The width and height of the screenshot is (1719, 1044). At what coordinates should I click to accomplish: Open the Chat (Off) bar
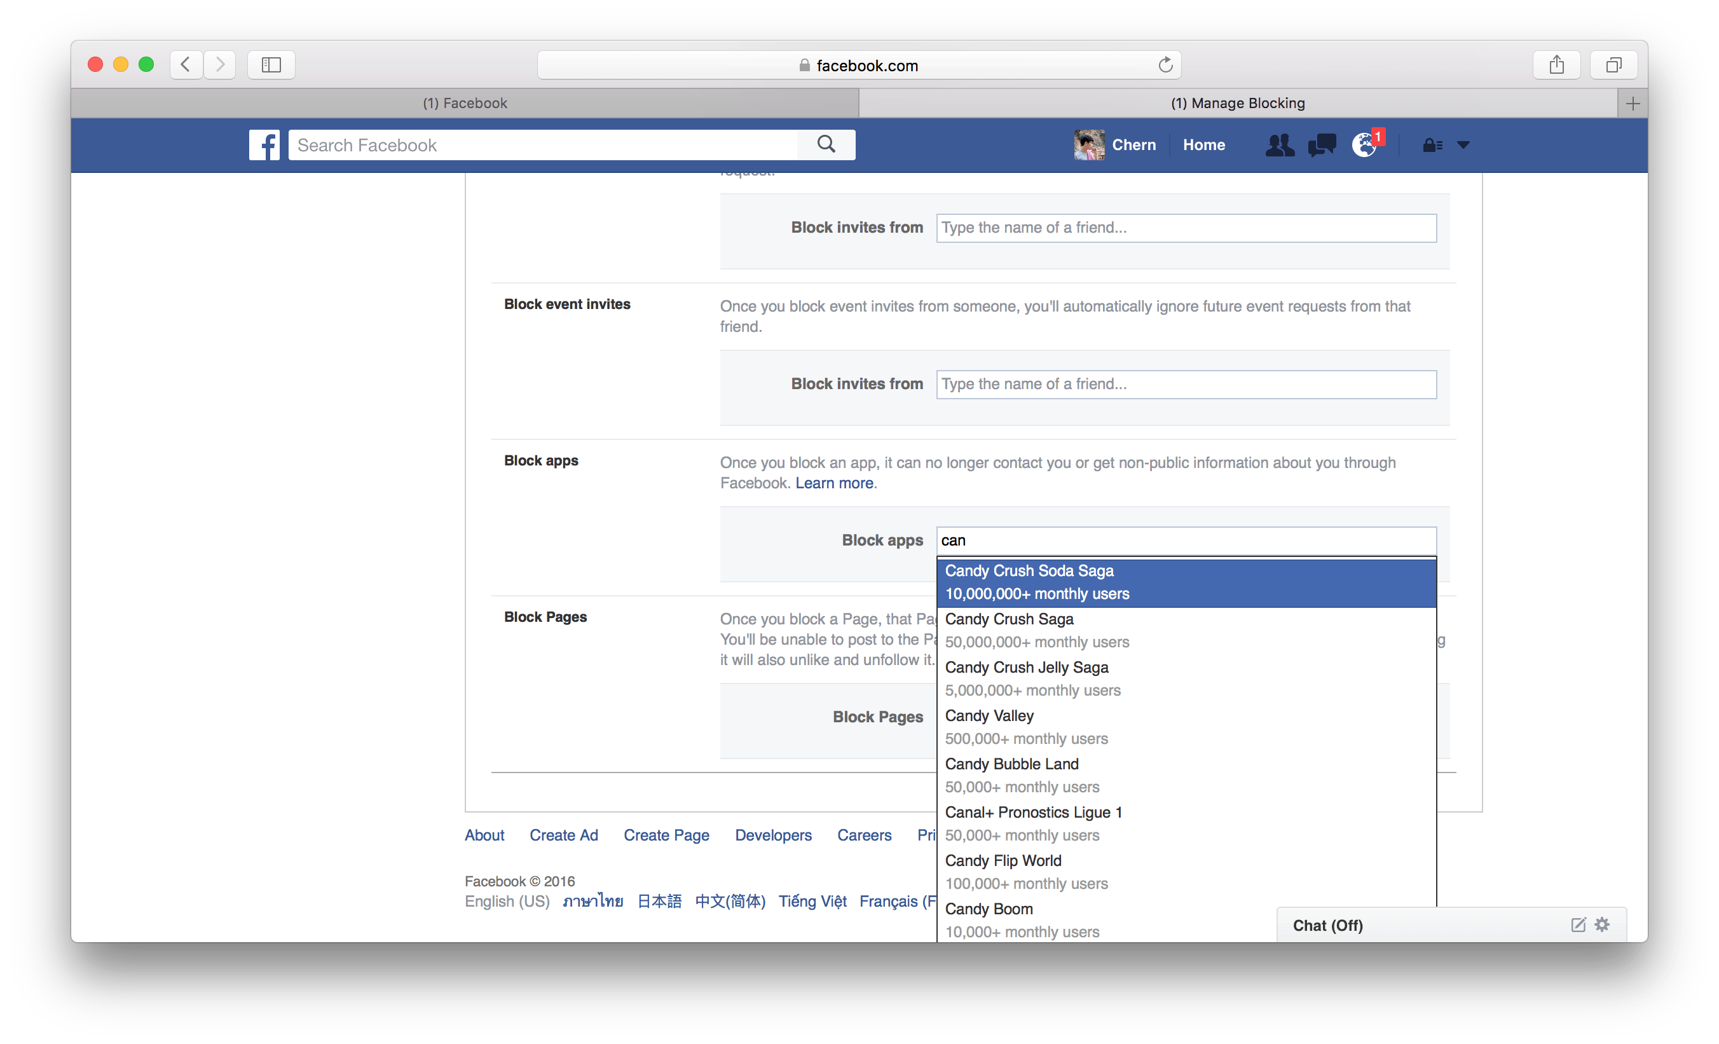coord(1451,924)
